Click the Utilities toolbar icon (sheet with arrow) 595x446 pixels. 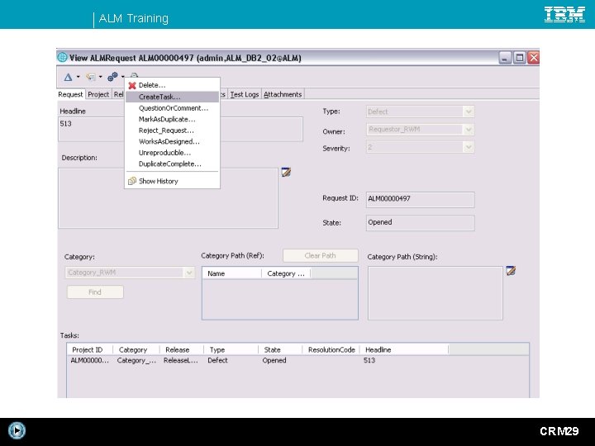[x=91, y=78]
